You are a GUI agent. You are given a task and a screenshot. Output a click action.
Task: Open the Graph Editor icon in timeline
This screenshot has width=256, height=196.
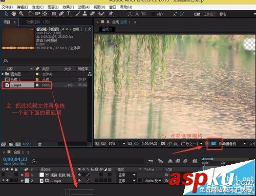[195, 161]
